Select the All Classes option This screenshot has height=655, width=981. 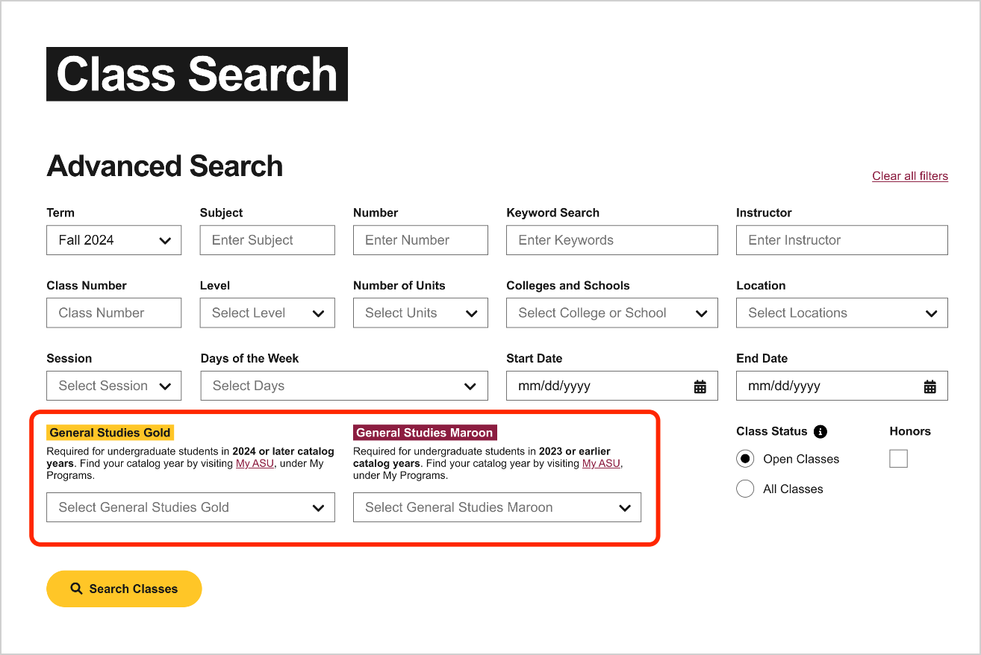coord(744,488)
